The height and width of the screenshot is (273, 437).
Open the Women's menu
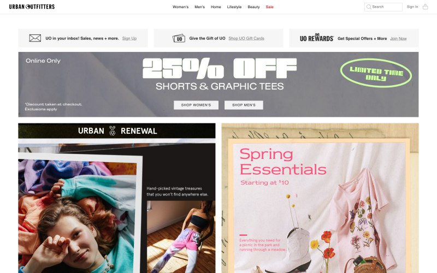click(x=180, y=7)
